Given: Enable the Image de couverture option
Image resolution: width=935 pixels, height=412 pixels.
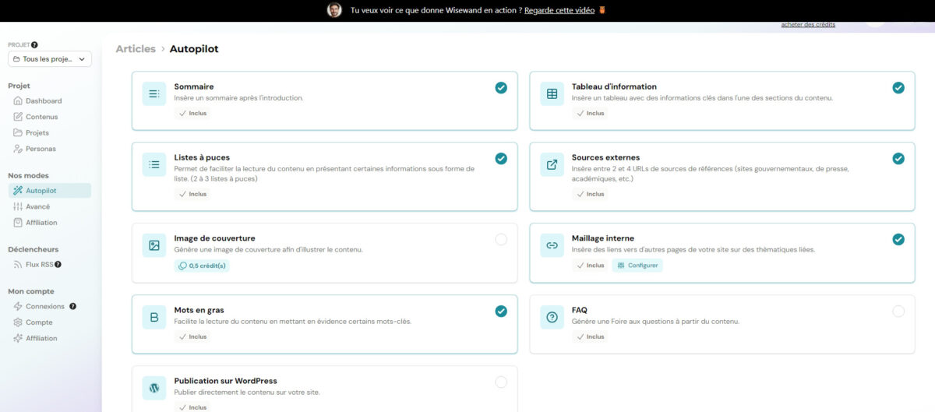Looking at the screenshot, I should (x=501, y=240).
